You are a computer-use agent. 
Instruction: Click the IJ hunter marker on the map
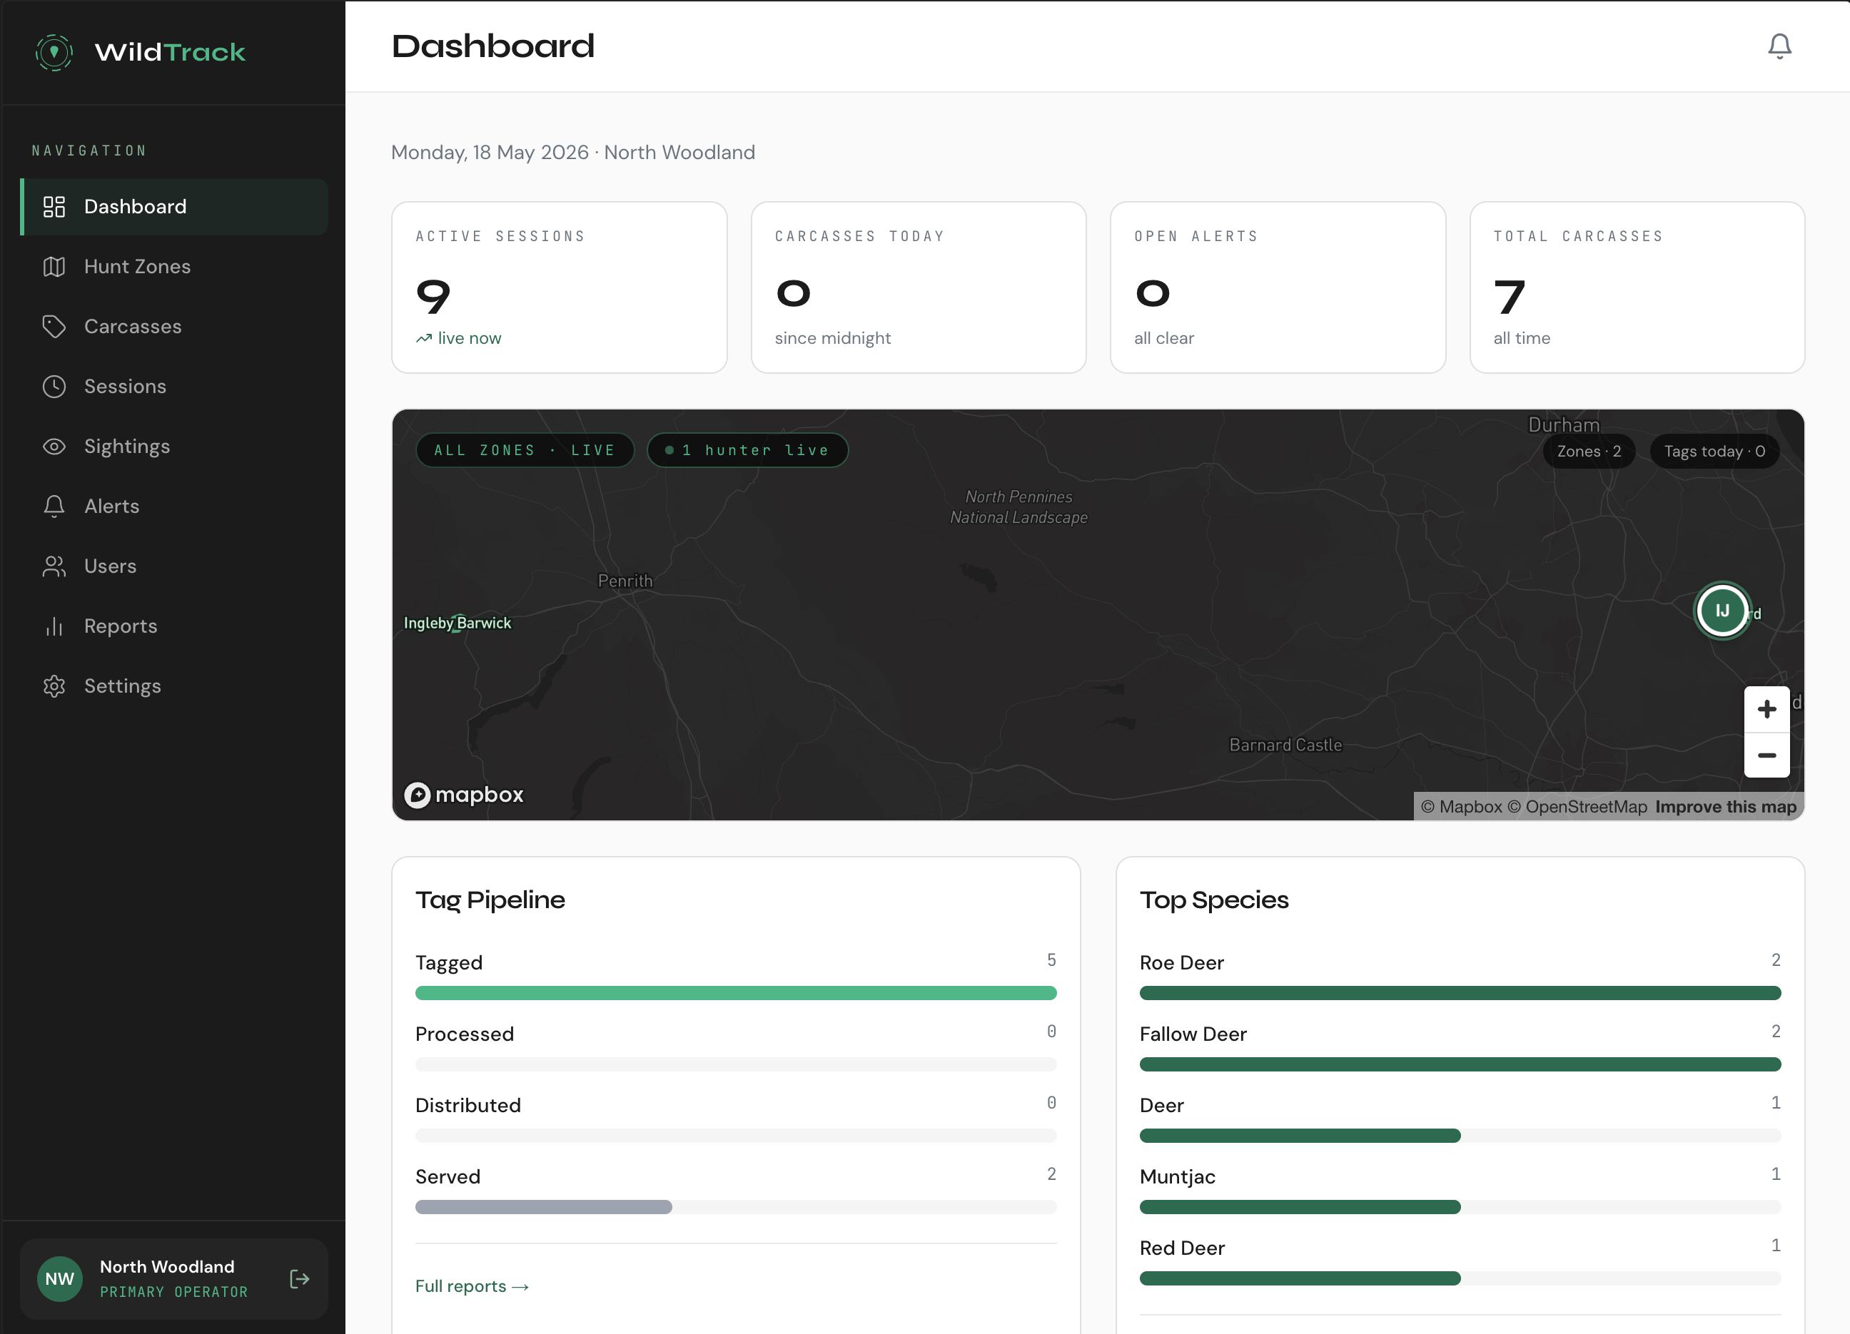1722,610
